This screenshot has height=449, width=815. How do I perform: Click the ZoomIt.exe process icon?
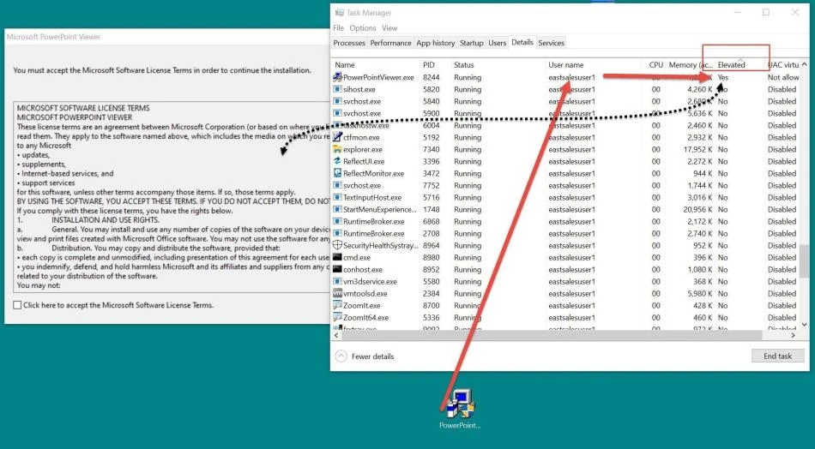tap(337, 305)
